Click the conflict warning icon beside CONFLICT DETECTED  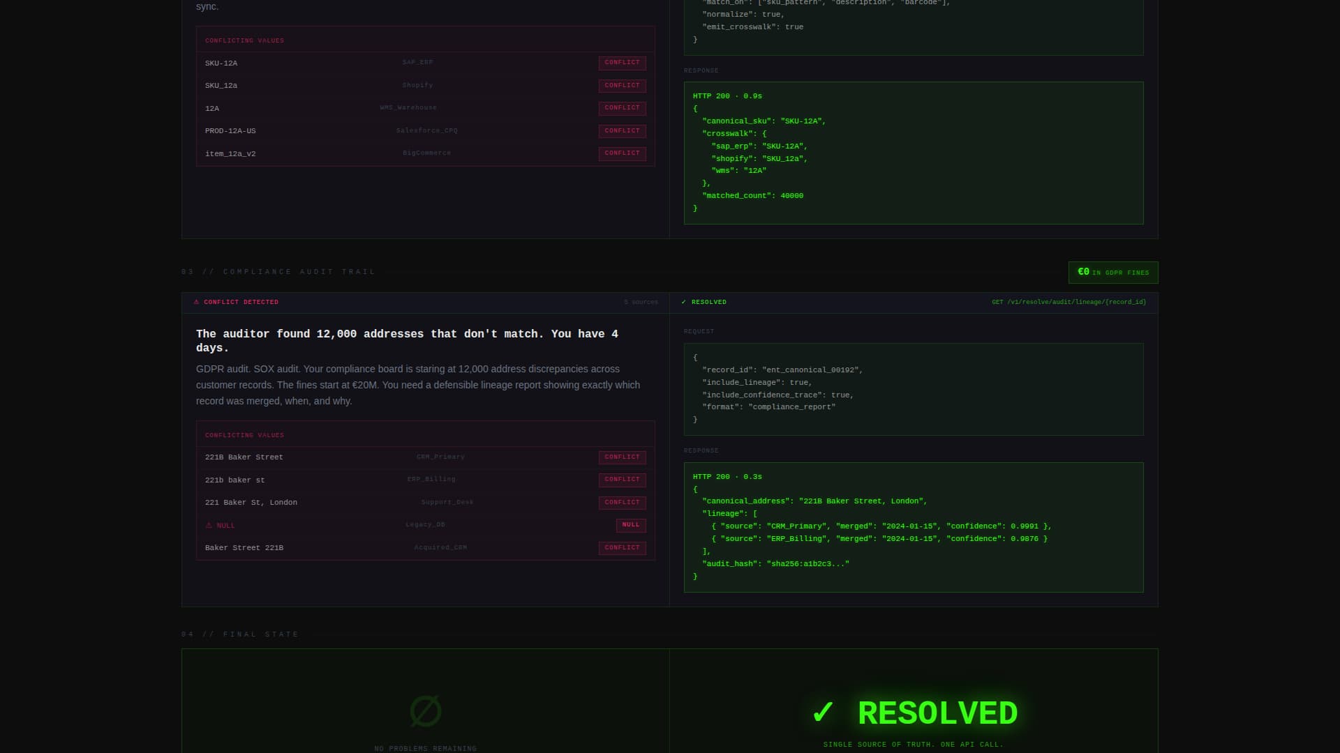(196, 302)
